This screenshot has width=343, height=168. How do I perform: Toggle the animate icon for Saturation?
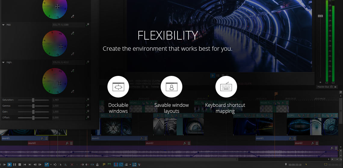pos(88,100)
